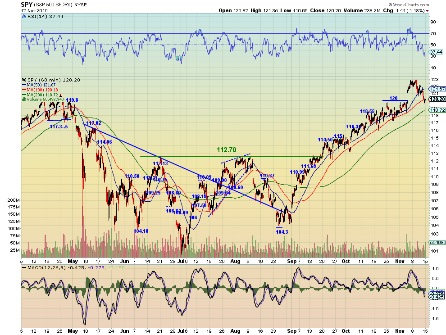This screenshot has width=446, height=335.
Task: Click the 120 resistance annotation near November
Action: (x=393, y=99)
